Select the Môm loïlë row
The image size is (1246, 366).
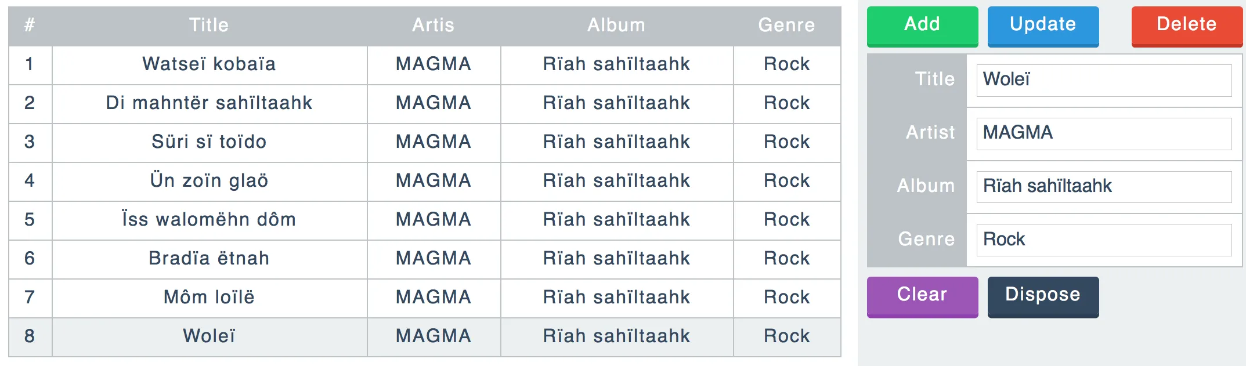[209, 298]
